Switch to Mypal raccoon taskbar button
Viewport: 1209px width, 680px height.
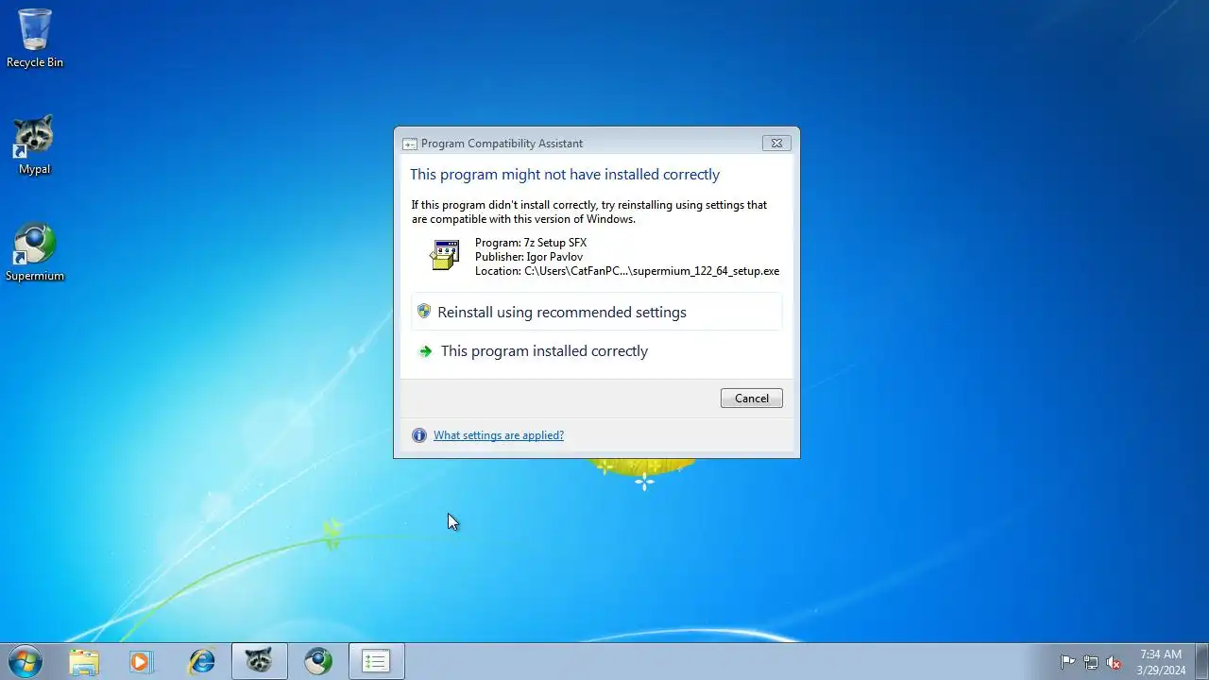(x=260, y=662)
